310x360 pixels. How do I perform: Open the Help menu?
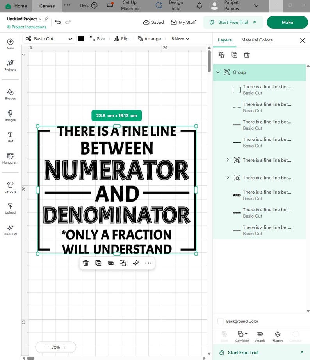click(89, 5)
